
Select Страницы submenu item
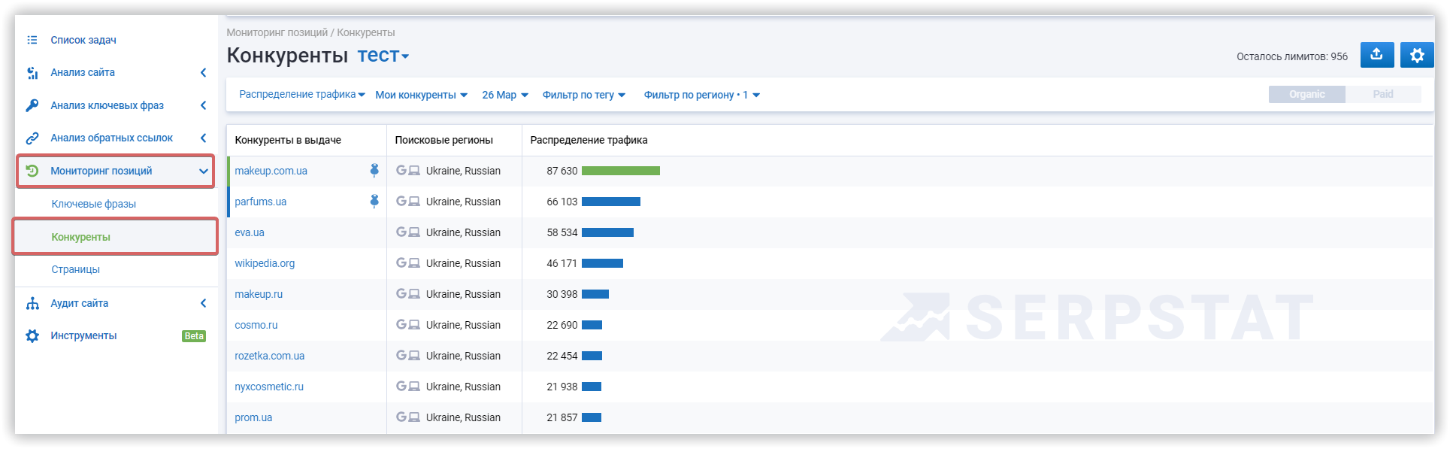[x=76, y=269]
